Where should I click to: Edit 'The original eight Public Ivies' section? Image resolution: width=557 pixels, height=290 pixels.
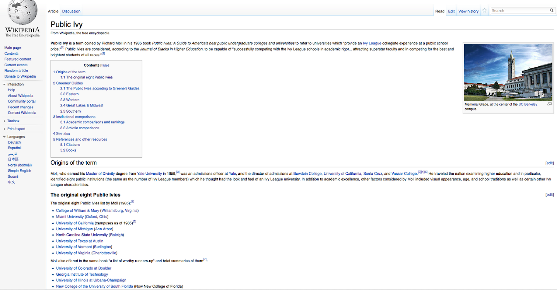(549, 195)
